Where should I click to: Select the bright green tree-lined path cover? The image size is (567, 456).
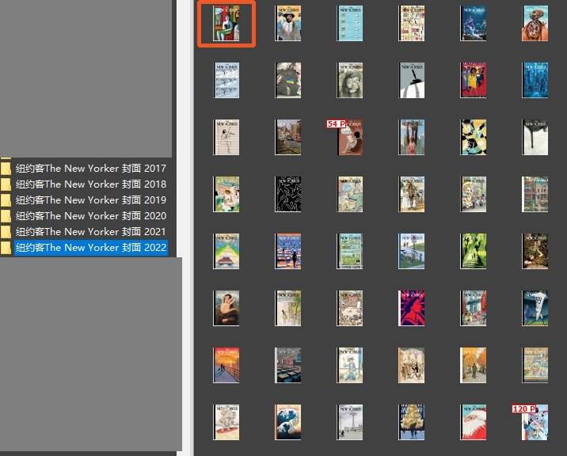click(474, 251)
